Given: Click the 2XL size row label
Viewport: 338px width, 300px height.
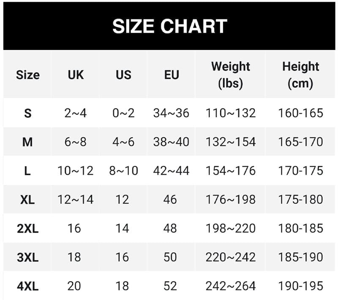Looking at the screenshot, I should coord(27,228).
